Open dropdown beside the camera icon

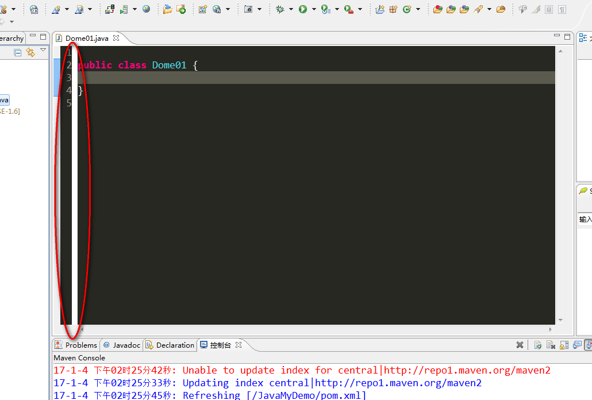(x=259, y=9)
